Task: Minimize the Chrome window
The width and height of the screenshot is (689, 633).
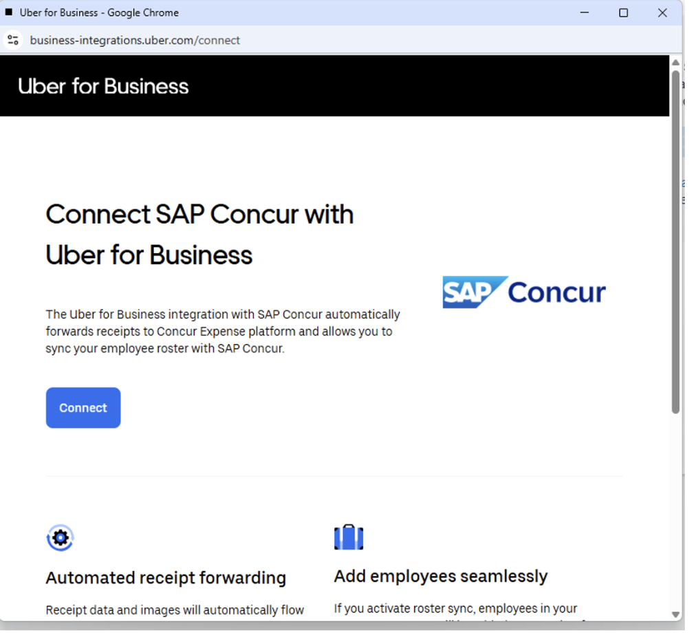Action: pyautogui.click(x=586, y=13)
